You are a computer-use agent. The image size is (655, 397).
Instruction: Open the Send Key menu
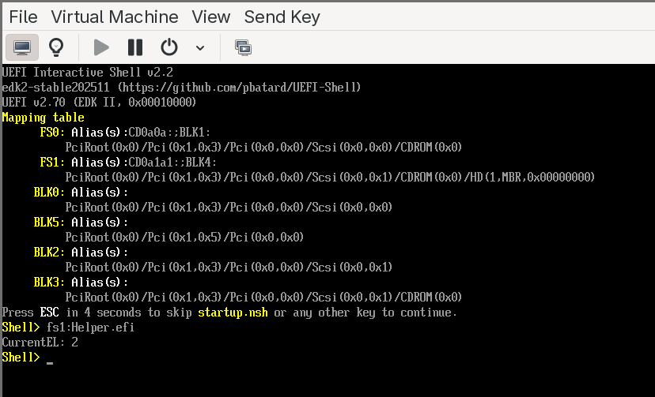pos(282,17)
